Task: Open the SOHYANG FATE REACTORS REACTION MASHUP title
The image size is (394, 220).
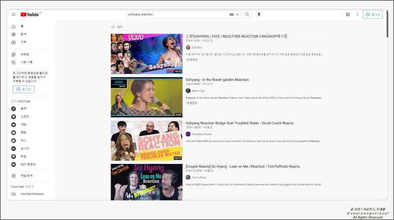Action: coord(237,37)
